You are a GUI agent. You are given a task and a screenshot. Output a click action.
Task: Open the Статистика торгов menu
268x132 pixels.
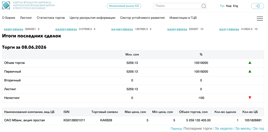[x=51, y=18]
